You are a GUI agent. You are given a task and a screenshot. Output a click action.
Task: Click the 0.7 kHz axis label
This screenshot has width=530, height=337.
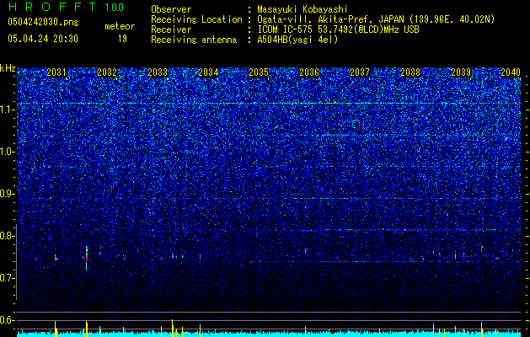(8, 278)
